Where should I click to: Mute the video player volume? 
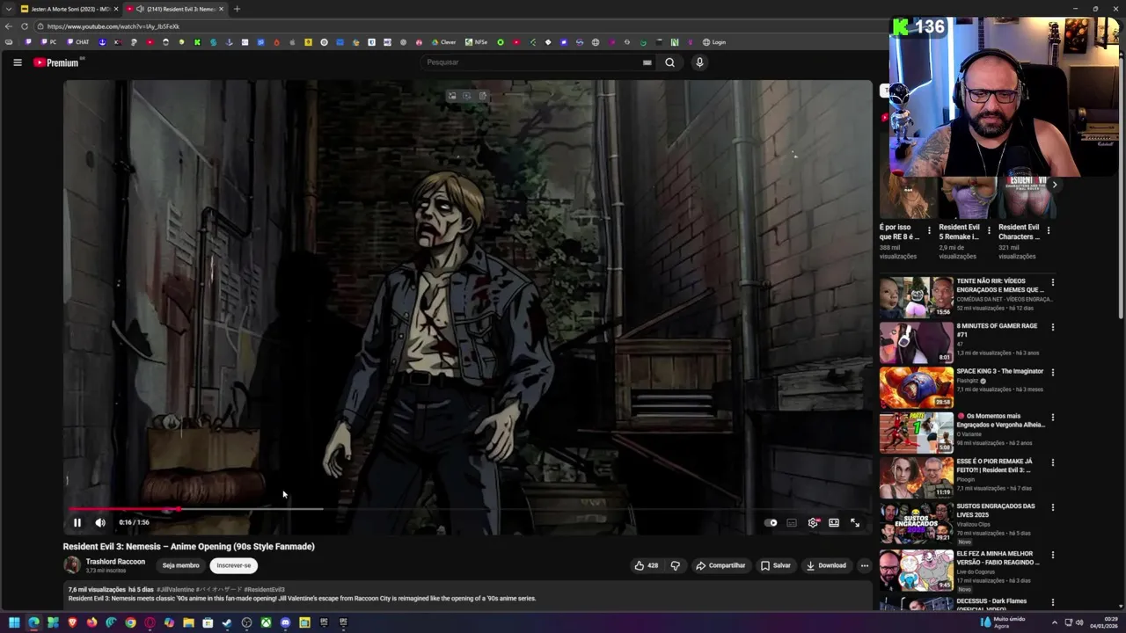pos(100,522)
